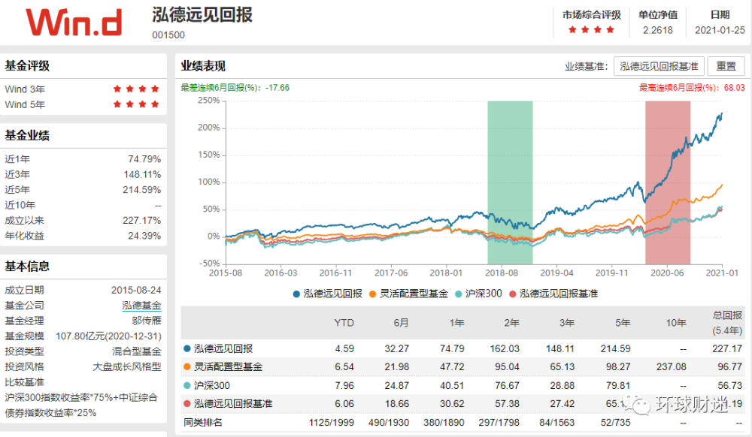Click the Wind 5年 star rating

click(x=135, y=104)
